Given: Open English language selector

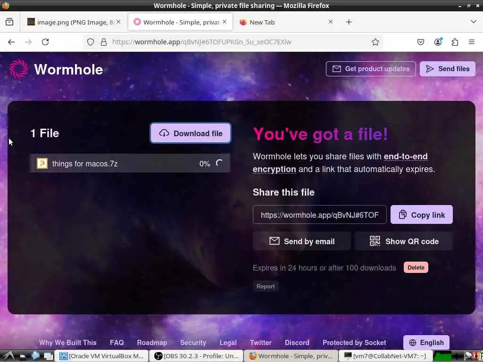Looking at the screenshot, I should pos(426,343).
